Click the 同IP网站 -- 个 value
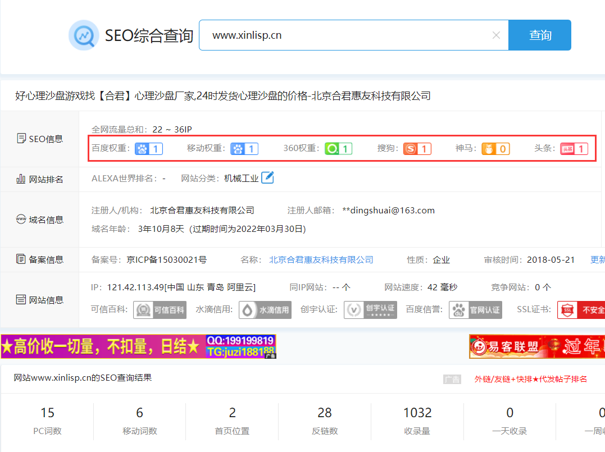 (x=341, y=287)
